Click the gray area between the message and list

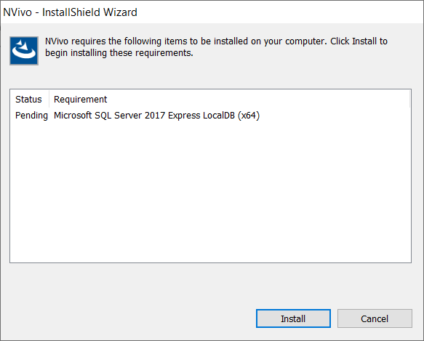pyautogui.click(x=210, y=77)
